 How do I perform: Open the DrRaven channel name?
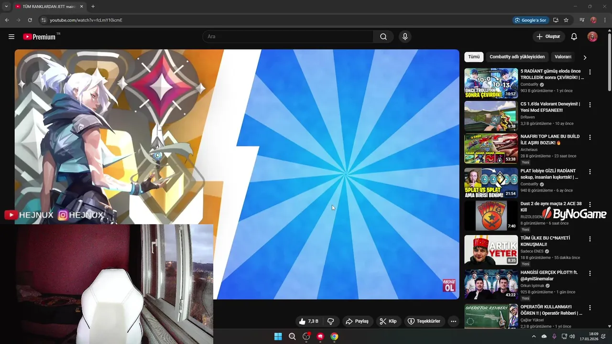527,117
